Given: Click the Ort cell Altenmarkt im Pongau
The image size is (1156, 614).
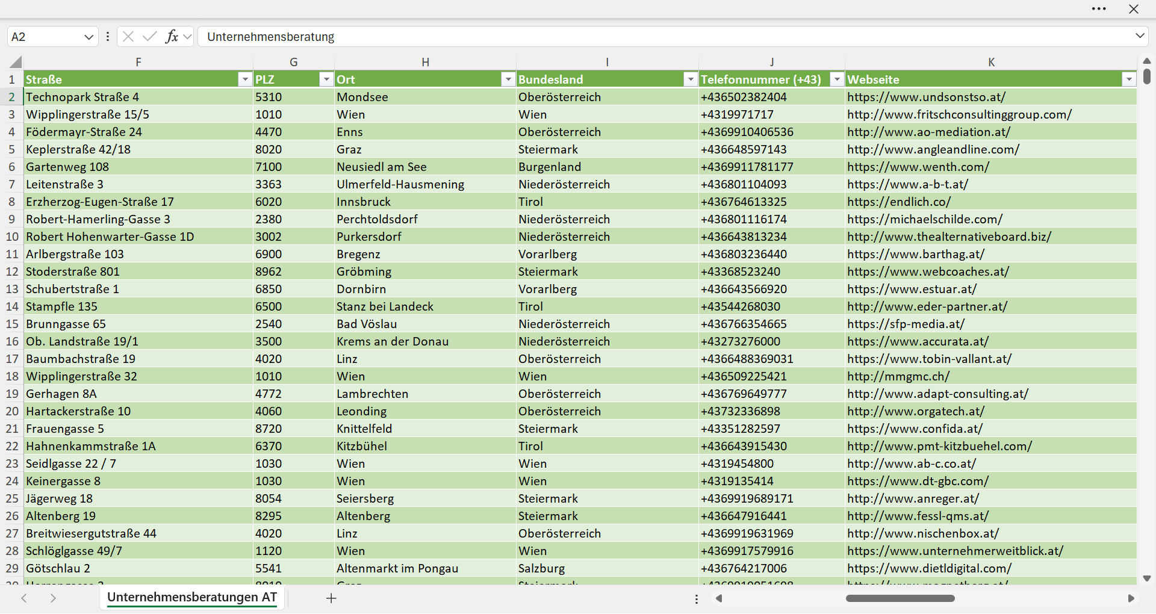Looking at the screenshot, I should [425, 568].
